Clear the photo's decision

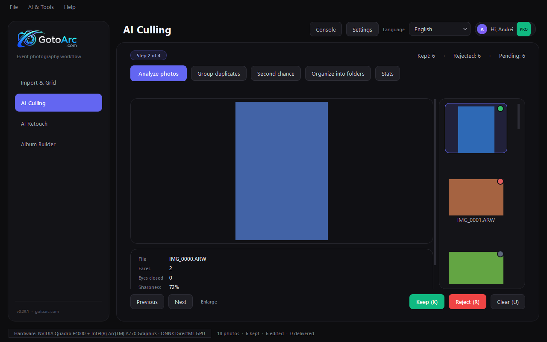click(508, 302)
